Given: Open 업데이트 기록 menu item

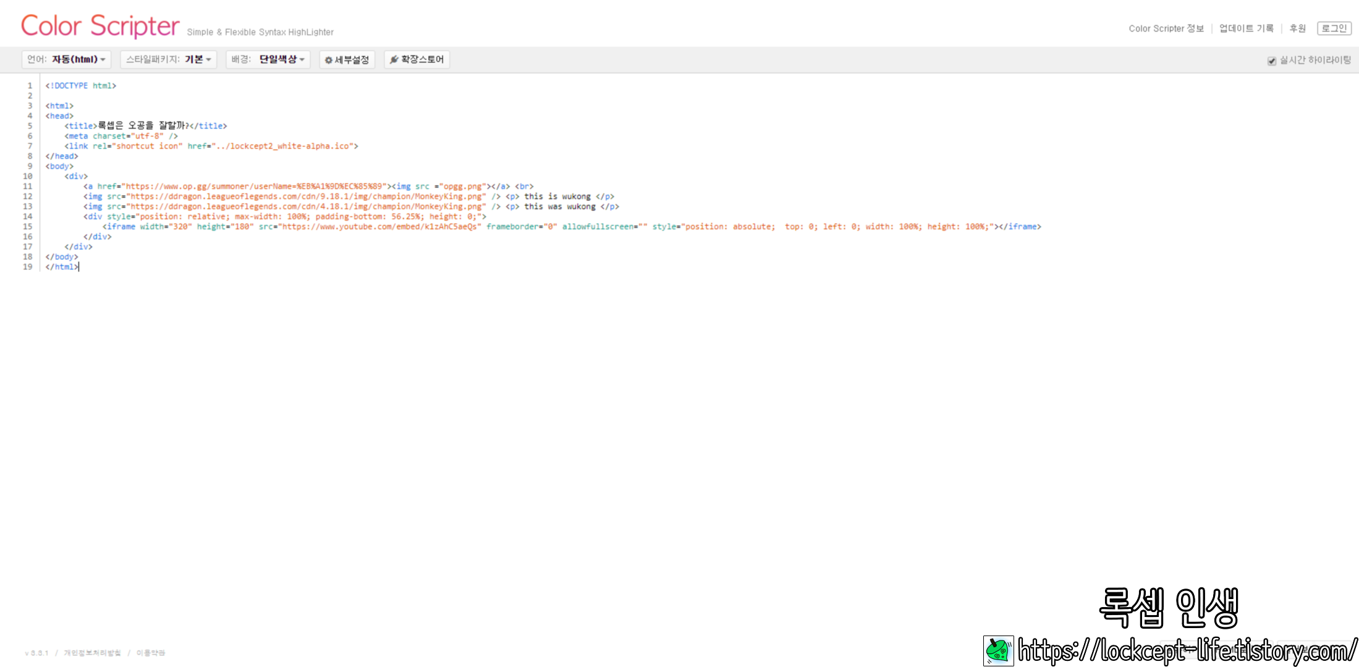Looking at the screenshot, I should tap(1246, 28).
